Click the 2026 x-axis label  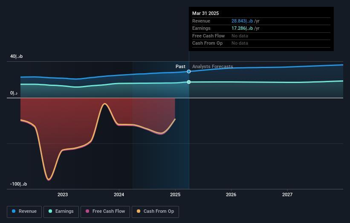(x=231, y=194)
